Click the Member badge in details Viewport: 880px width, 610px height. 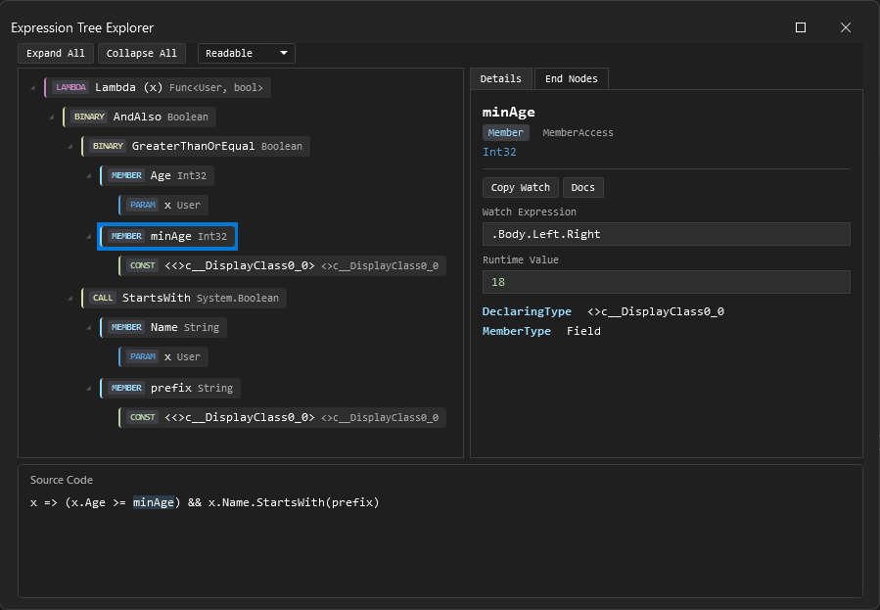coord(506,133)
